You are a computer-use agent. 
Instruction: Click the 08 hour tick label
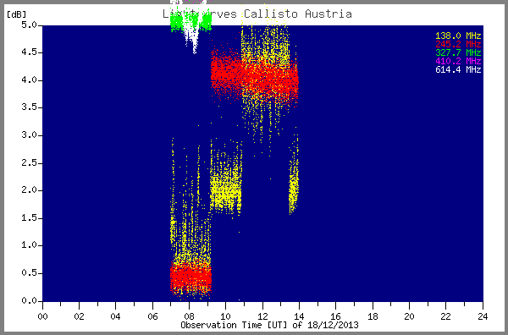coord(189,316)
